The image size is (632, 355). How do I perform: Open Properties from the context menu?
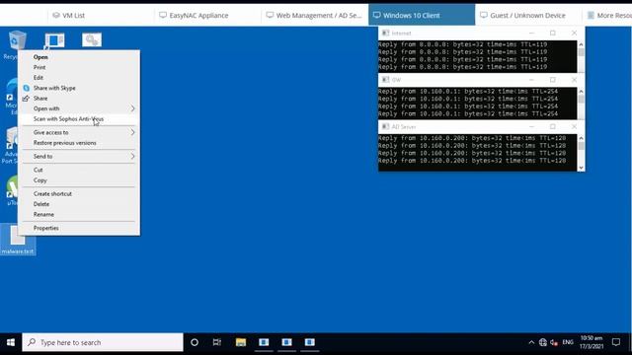[79, 228]
